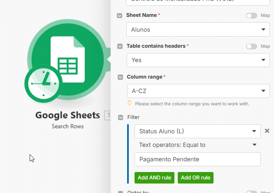Collapse the Filter section chevron
Screen dimensions: 274x193
coord(121,117)
